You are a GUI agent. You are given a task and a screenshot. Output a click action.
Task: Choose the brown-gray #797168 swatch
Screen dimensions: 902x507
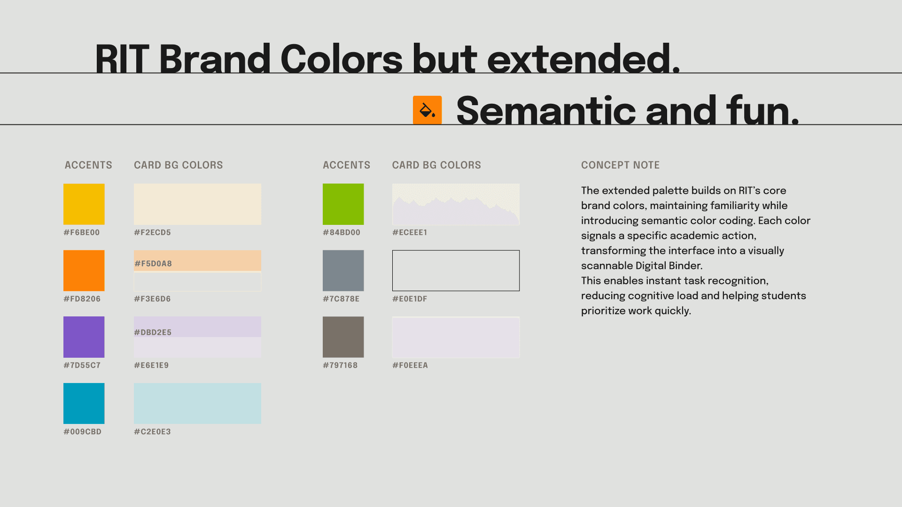[343, 337]
